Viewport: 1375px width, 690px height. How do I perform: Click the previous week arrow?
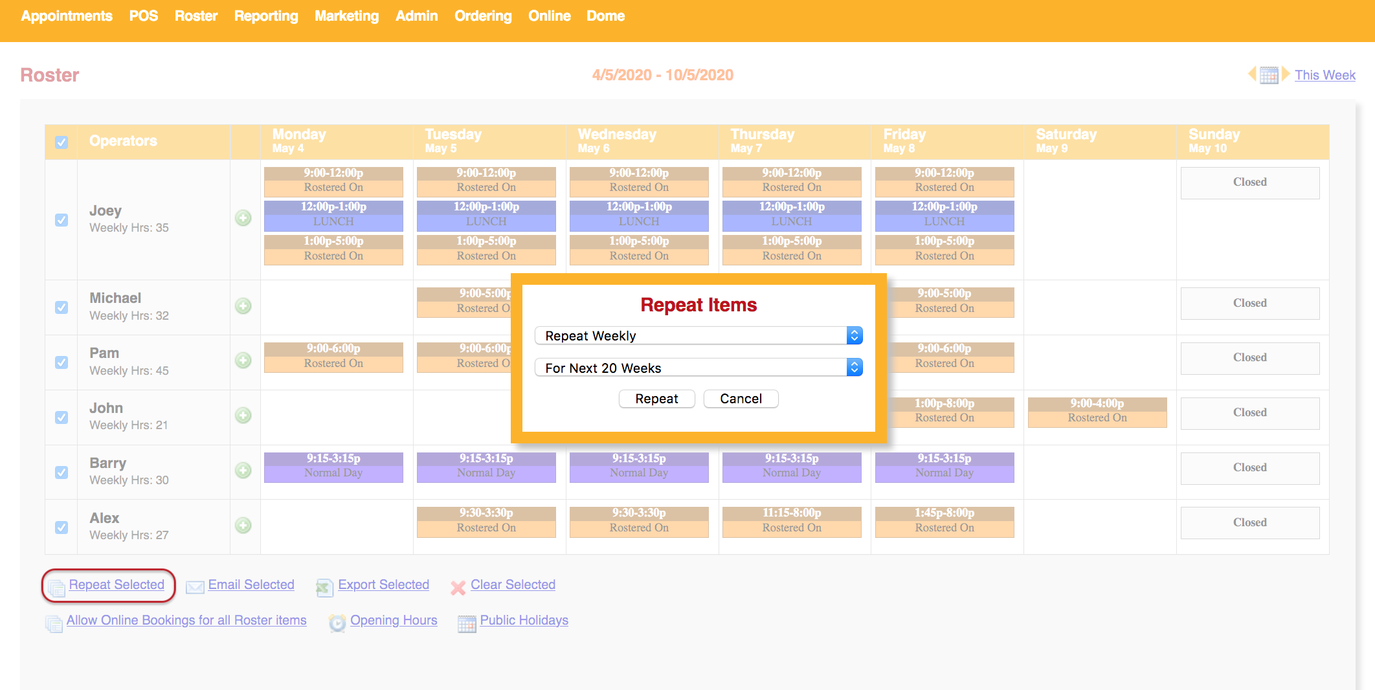1252,75
